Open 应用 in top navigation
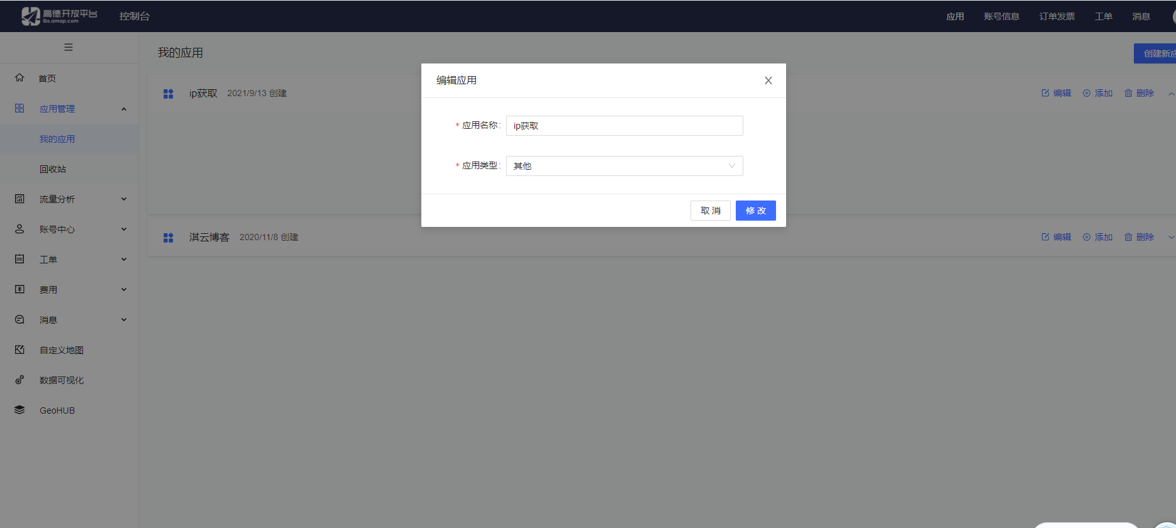The width and height of the screenshot is (1176, 528). 955,16
